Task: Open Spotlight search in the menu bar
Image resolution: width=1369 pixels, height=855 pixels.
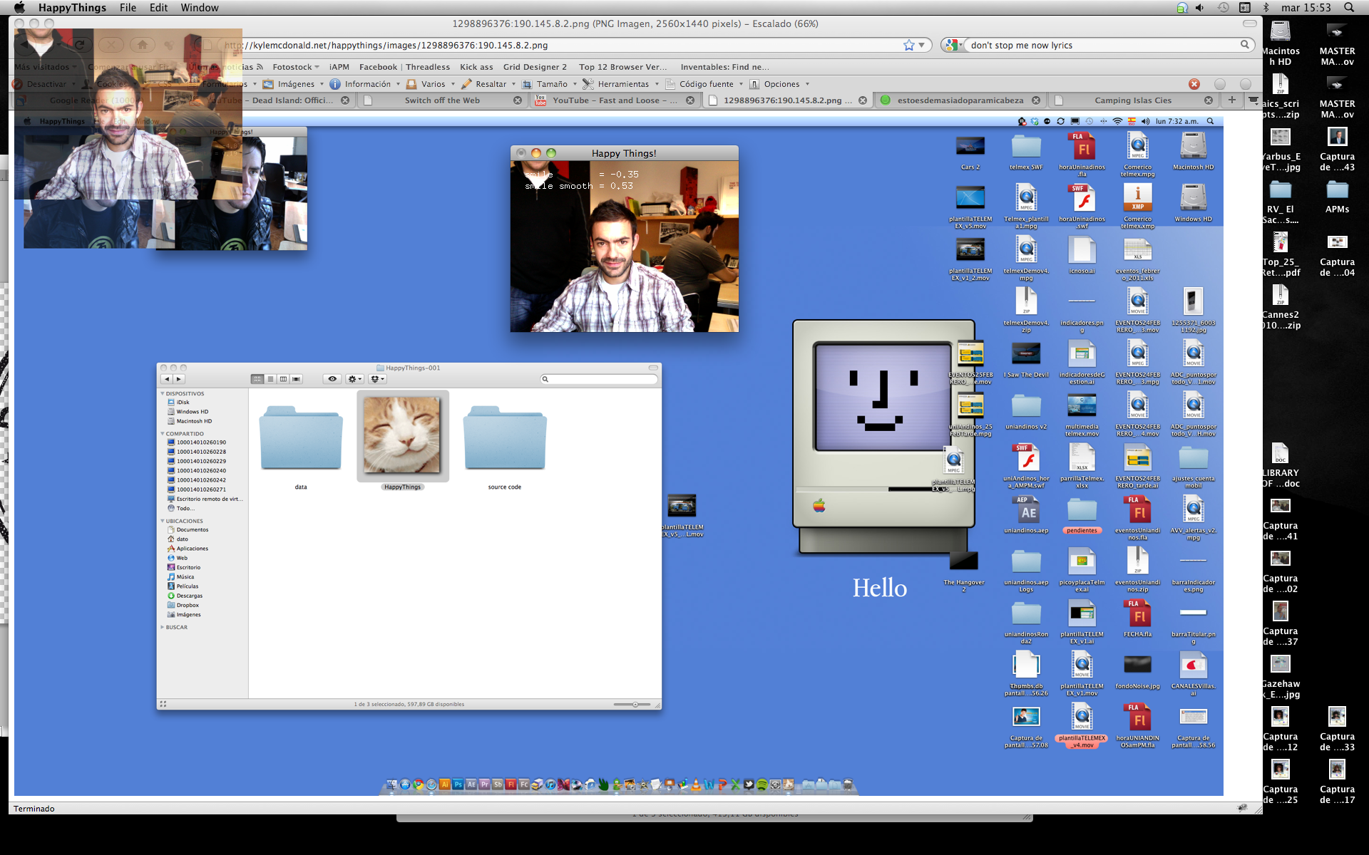Action: pos(1349,8)
